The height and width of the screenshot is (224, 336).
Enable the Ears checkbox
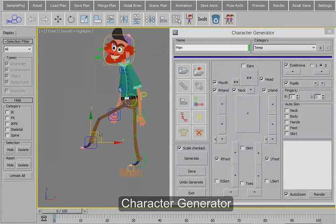coord(244,66)
